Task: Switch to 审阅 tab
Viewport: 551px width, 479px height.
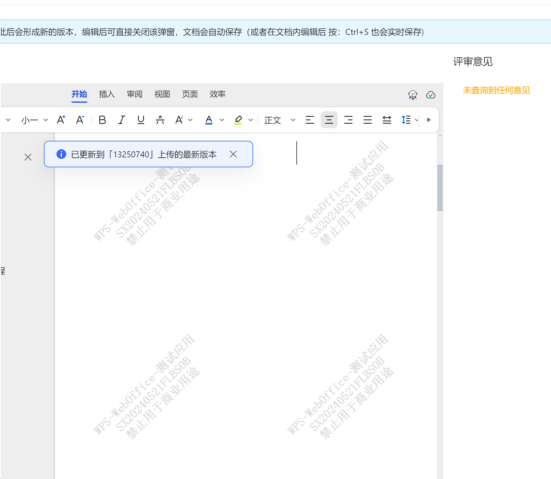Action: click(135, 94)
